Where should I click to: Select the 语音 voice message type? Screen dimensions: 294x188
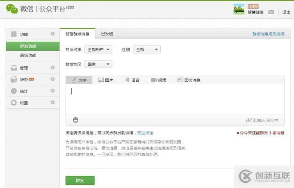coord(132,80)
